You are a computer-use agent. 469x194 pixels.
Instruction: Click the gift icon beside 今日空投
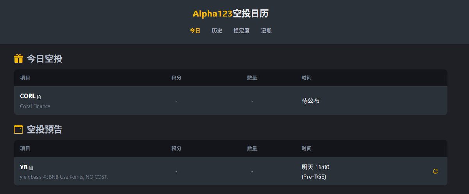18,59
